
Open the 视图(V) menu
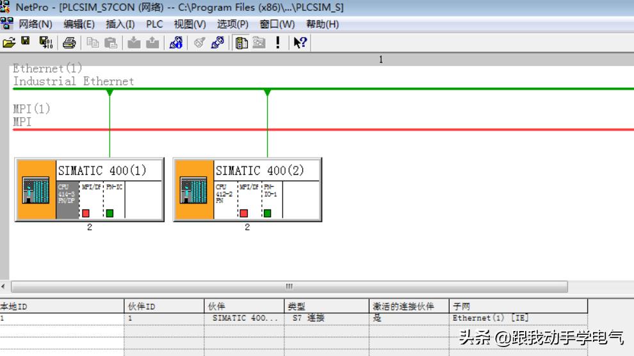coord(190,24)
